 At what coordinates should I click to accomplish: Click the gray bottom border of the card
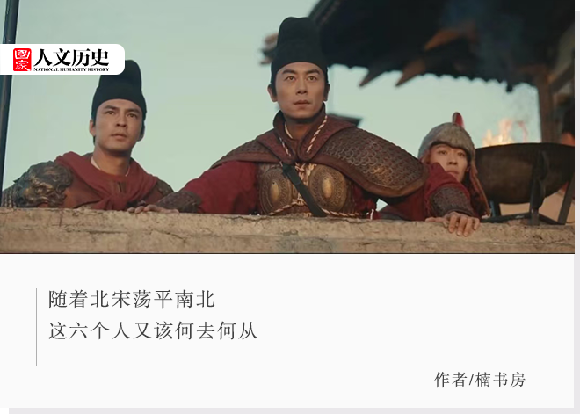[x=293, y=411]
